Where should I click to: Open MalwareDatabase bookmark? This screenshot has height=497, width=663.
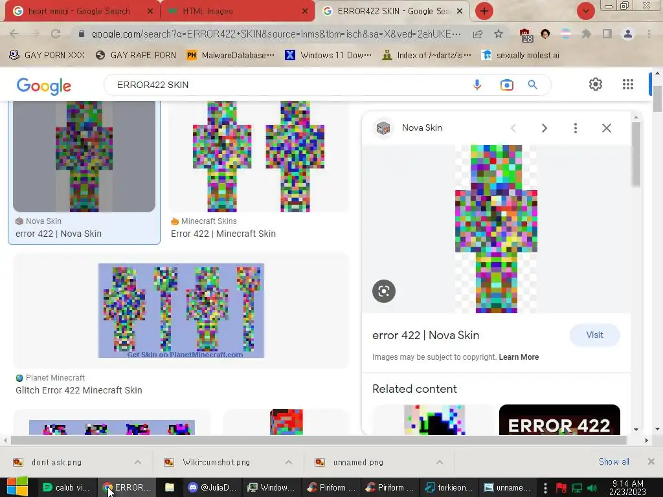point(230,56)
